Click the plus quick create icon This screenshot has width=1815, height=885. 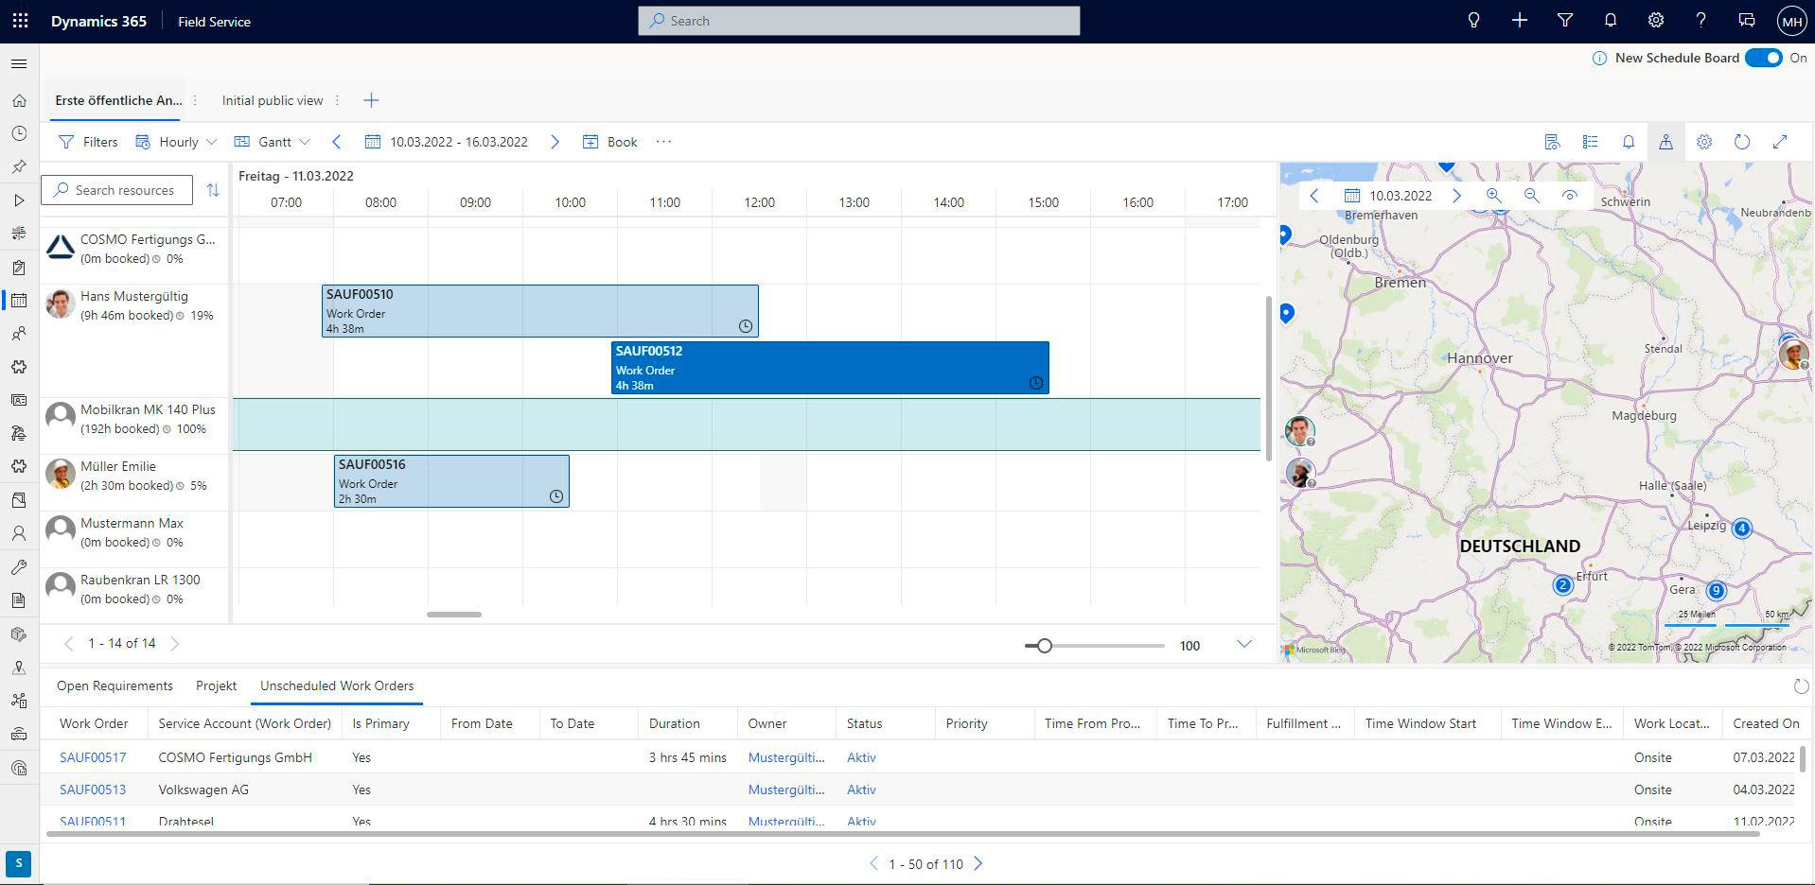[x=1519, y=21]
